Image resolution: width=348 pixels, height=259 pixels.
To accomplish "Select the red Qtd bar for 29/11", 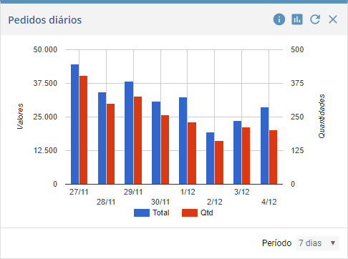I will [137, 140].
